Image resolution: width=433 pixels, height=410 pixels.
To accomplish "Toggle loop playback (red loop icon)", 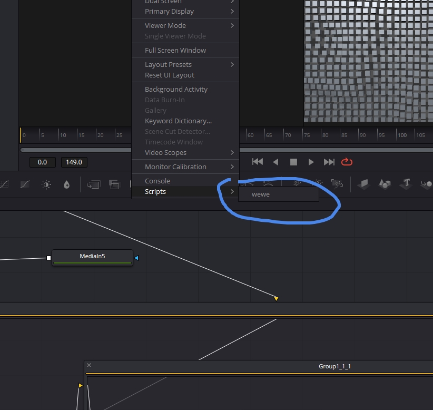I will tap(347, 162).
